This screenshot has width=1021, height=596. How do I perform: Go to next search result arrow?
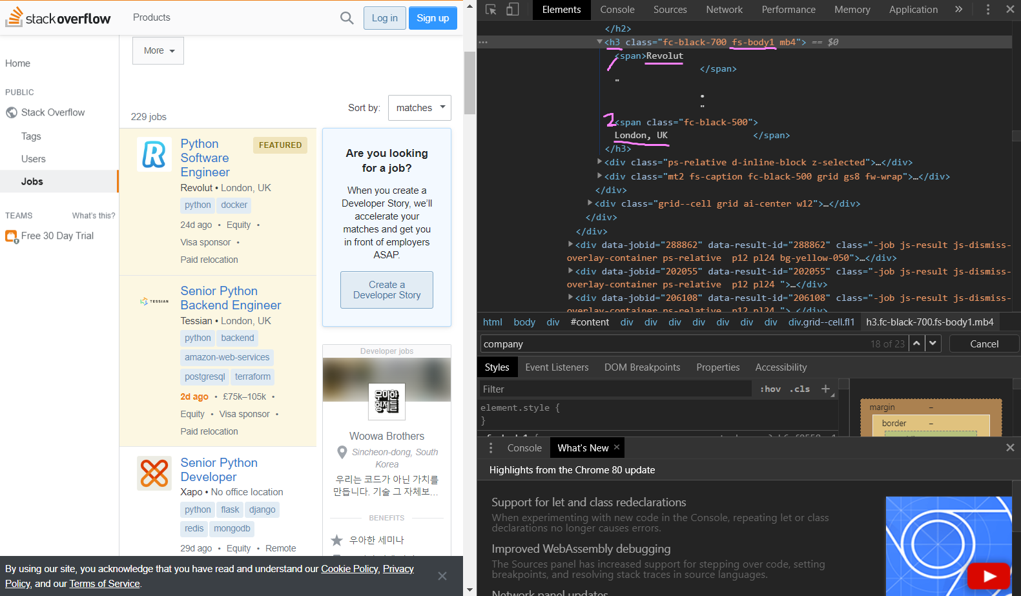tap(933, 344)
